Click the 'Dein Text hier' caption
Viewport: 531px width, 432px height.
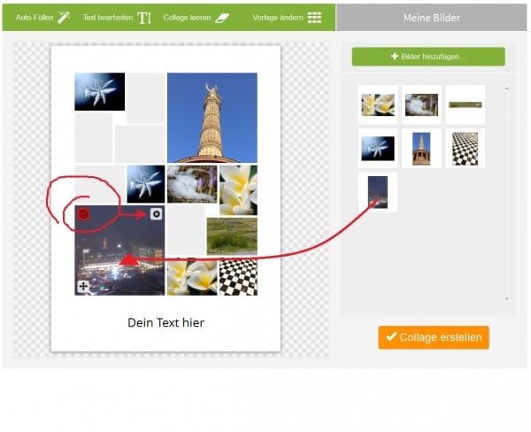point(165,323)
